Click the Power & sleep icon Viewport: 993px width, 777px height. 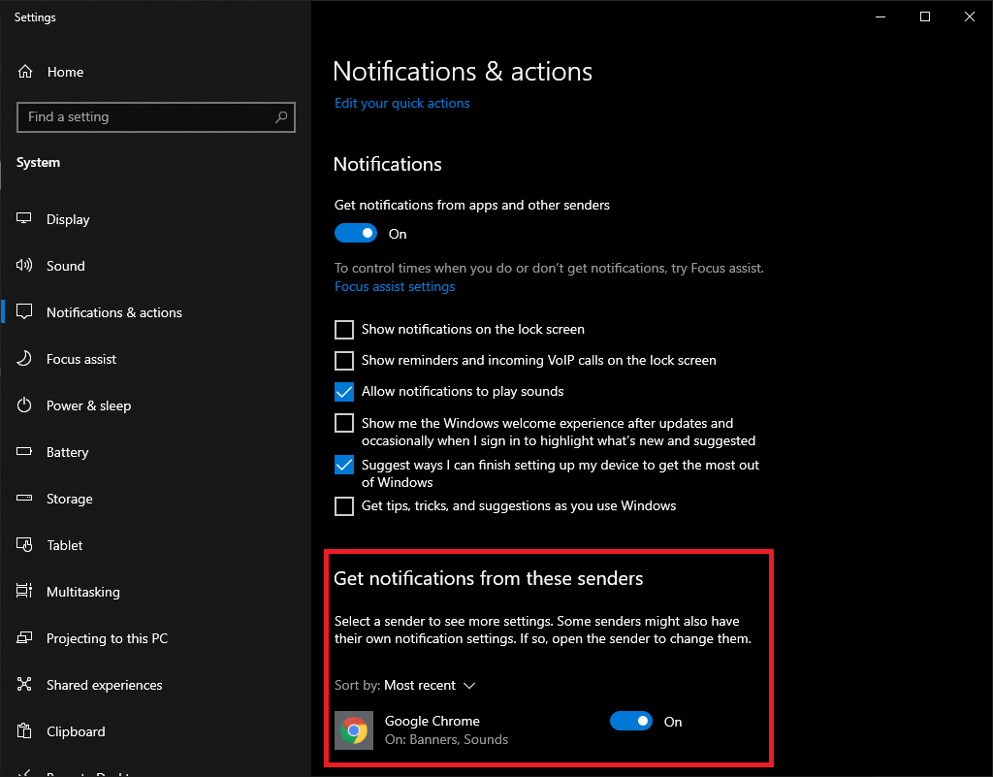pyautogui.click(x=25, y=405)
